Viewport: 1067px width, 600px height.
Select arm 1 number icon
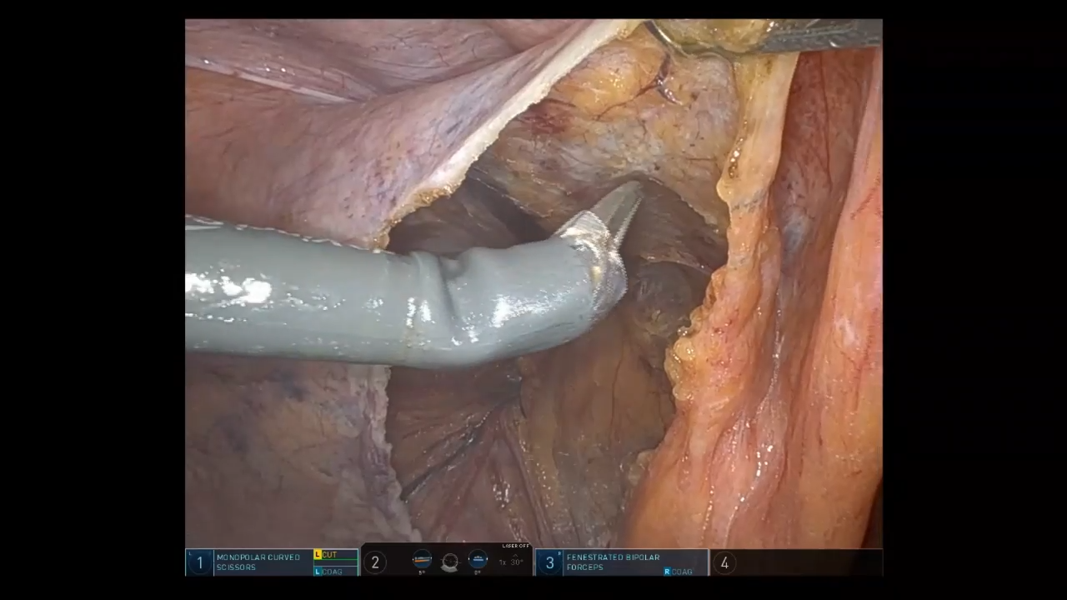tap(199, 562)
